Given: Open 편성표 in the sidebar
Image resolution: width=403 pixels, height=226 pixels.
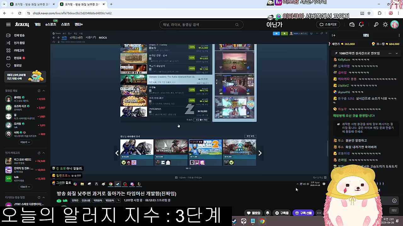Looking at the screenshot, I should click(16, 58).
